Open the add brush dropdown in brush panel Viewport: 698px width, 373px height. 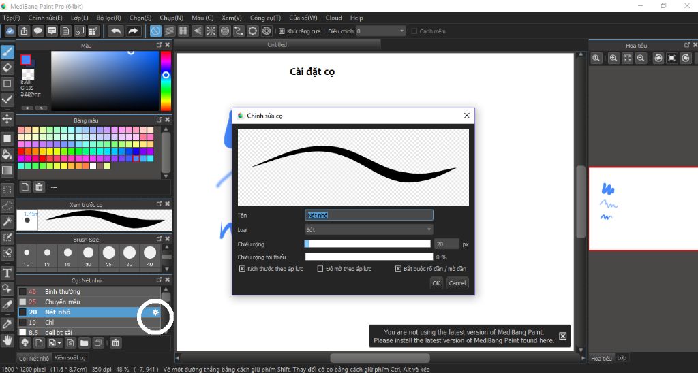point(55,343)
